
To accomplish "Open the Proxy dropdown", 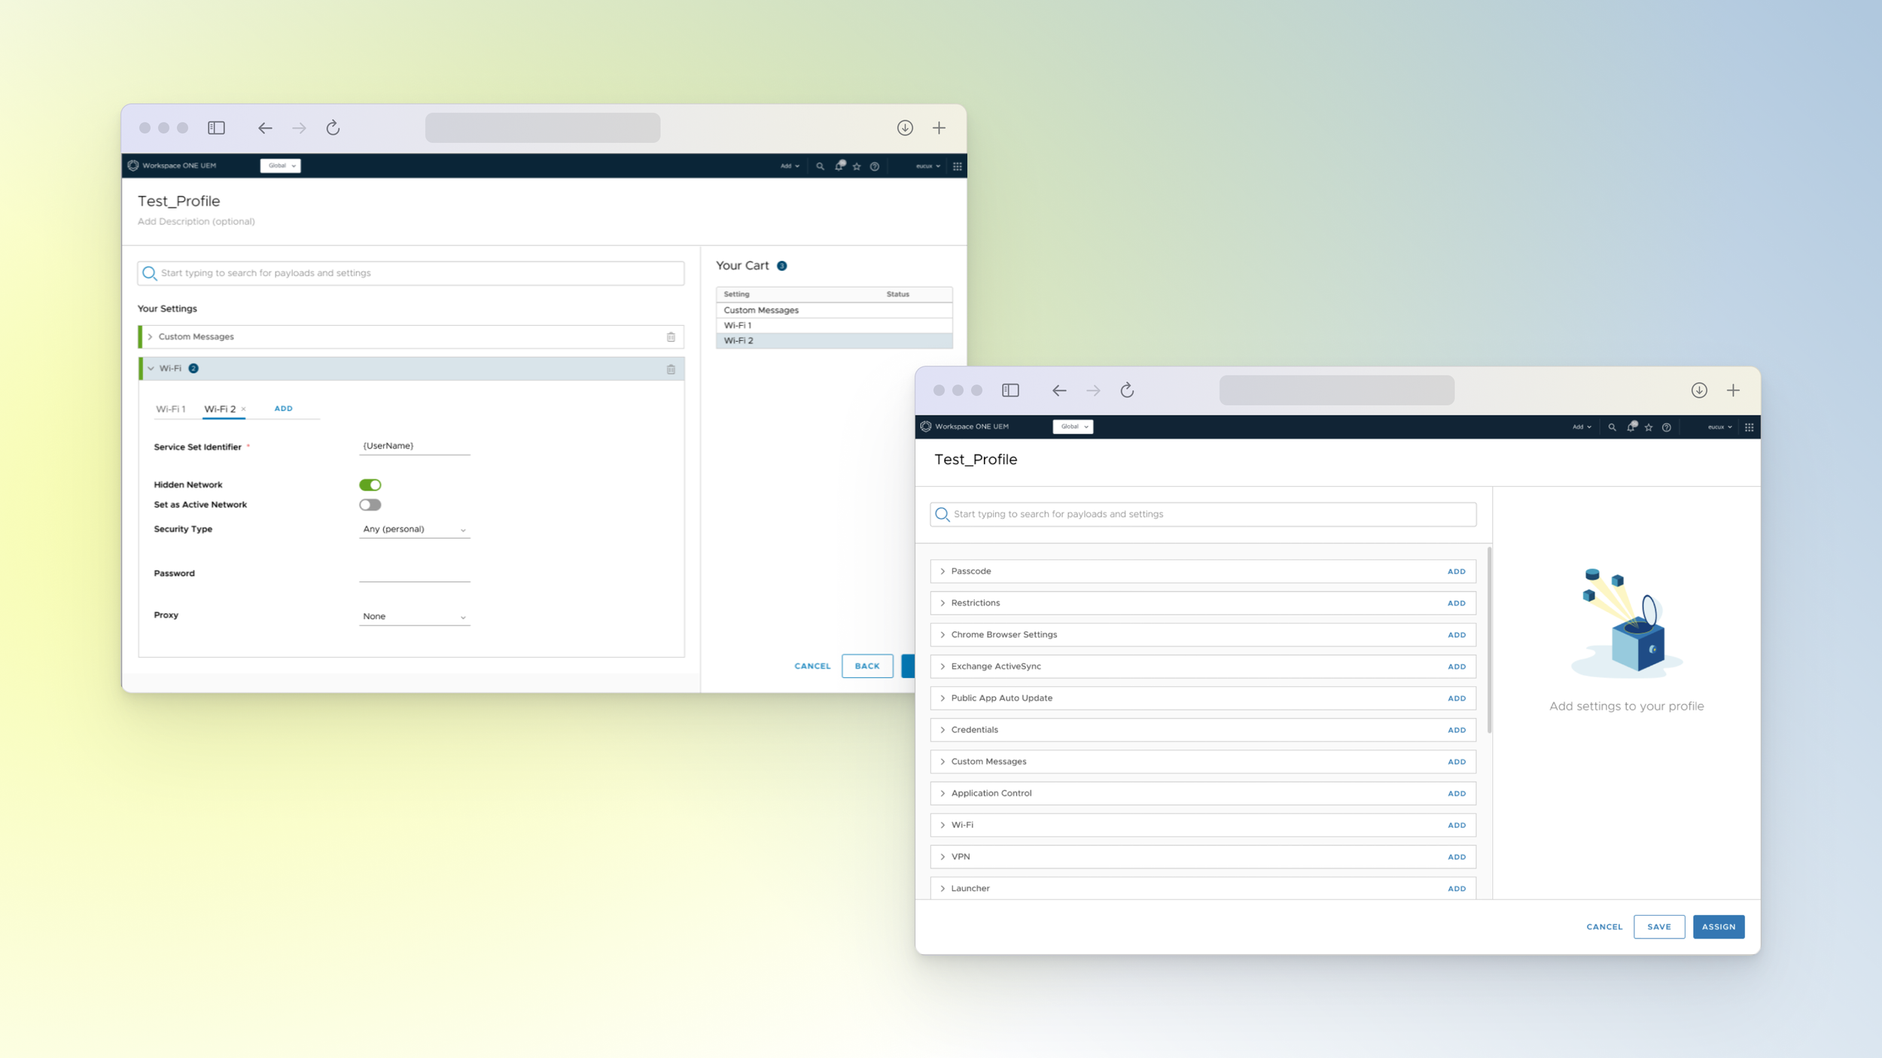I will click(x=414, y=617).
